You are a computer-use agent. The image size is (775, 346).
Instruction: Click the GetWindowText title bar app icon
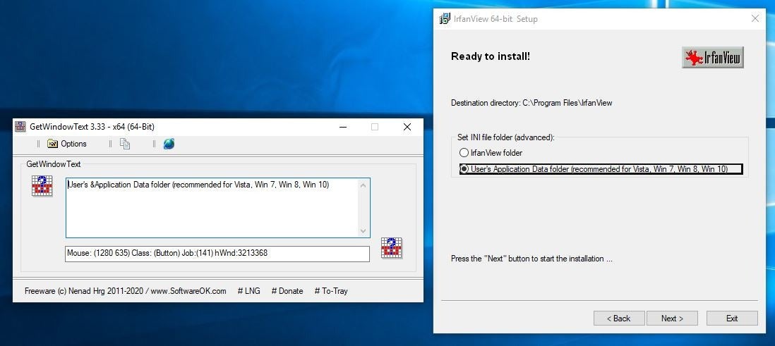tap(20, 127)
